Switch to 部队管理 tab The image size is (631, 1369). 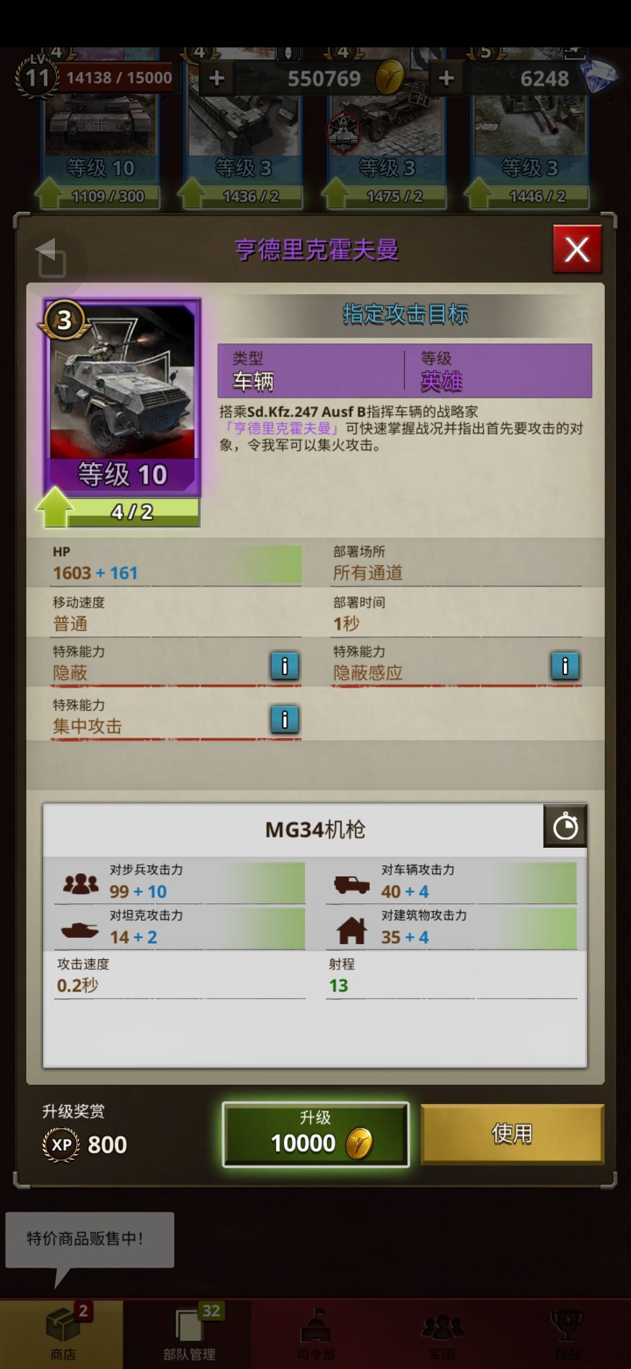point(189,1334)
